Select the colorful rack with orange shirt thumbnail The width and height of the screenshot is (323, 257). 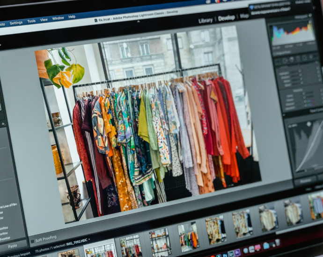(189, 236)
